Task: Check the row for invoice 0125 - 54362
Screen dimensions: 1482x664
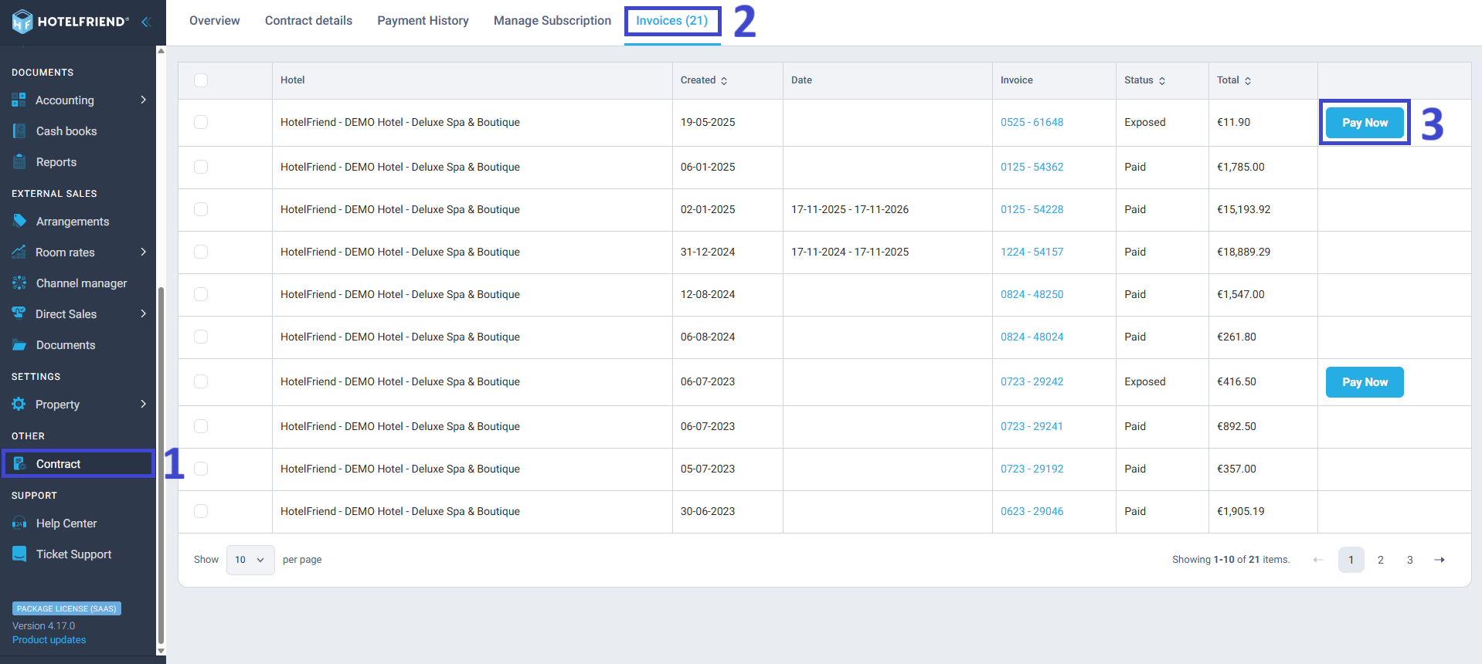Action: [201, 167]
